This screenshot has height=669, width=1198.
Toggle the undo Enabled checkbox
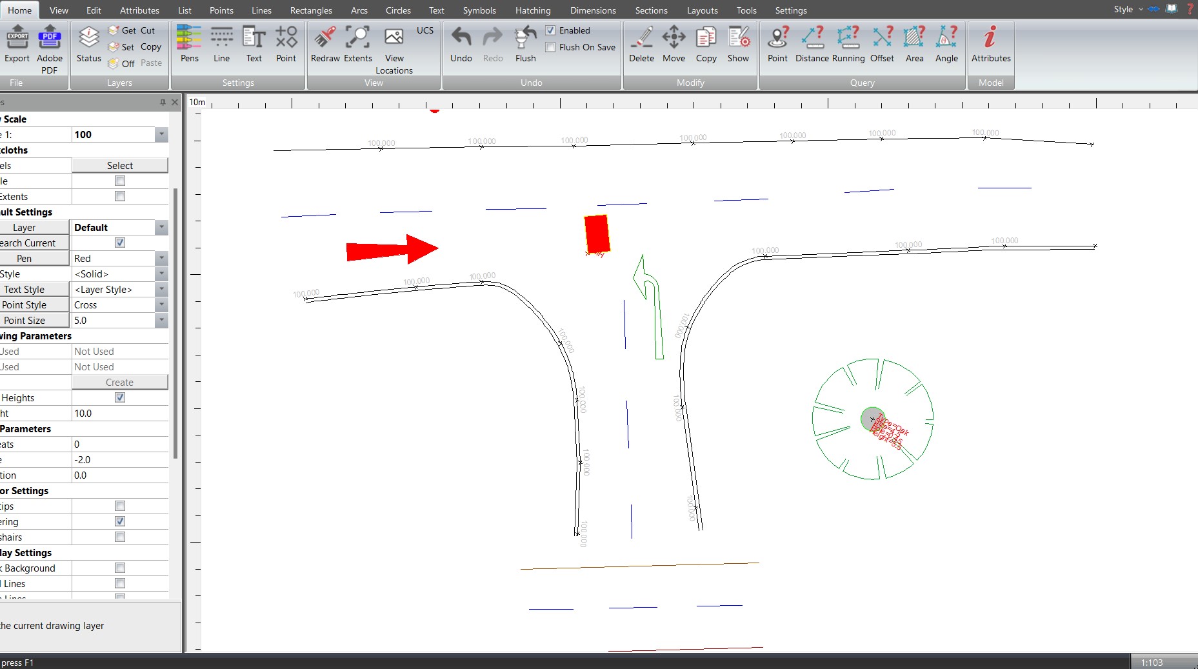pyautogui.click(x=550, y=30)
